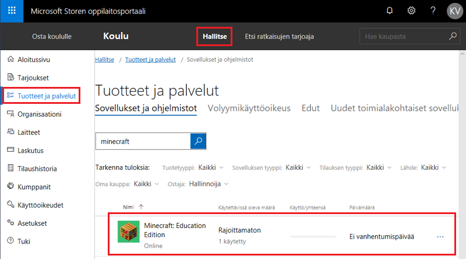The width and height of the screenshot is (466, 259).
Task: Switch to Volyymikäyttöoikeus tab
Action: (249, 108)
